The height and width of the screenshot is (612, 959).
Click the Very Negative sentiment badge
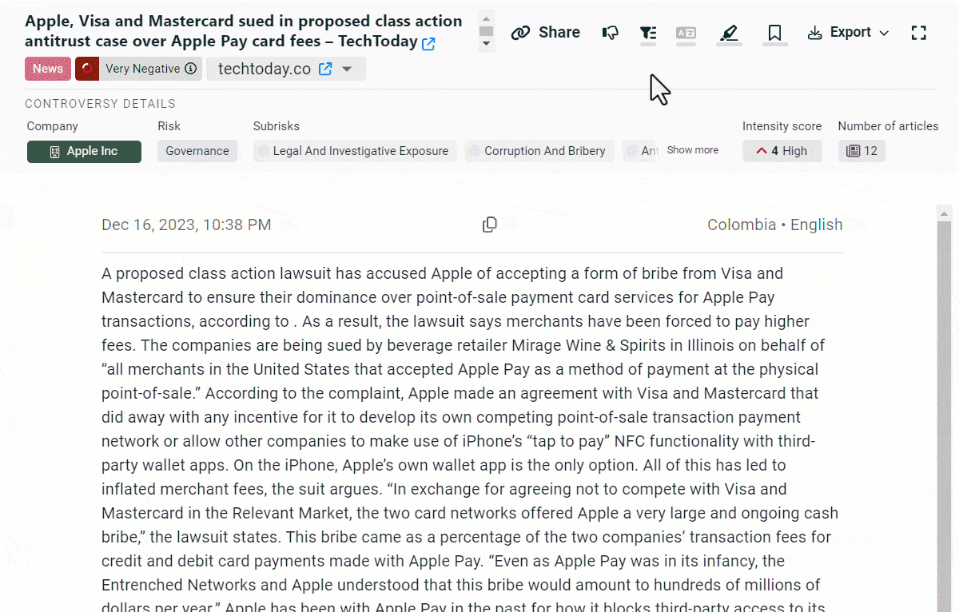click(137, 69)
